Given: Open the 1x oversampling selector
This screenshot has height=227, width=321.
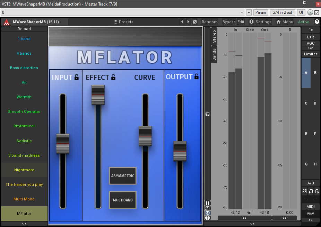Looking at the screenshot, I should (311, 30).
